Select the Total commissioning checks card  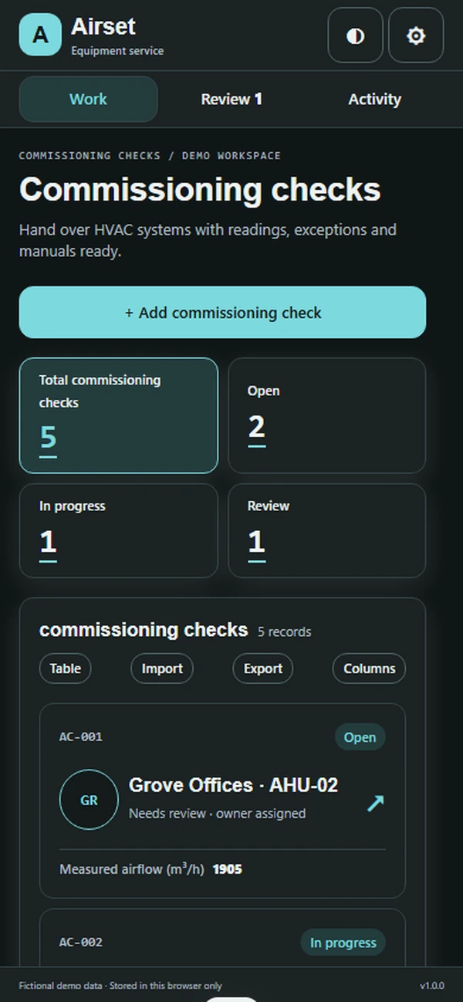click(119, 415)
